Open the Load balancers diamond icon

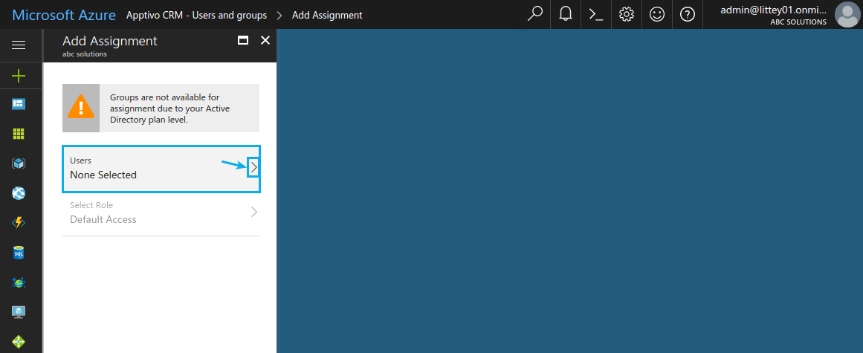19,341
